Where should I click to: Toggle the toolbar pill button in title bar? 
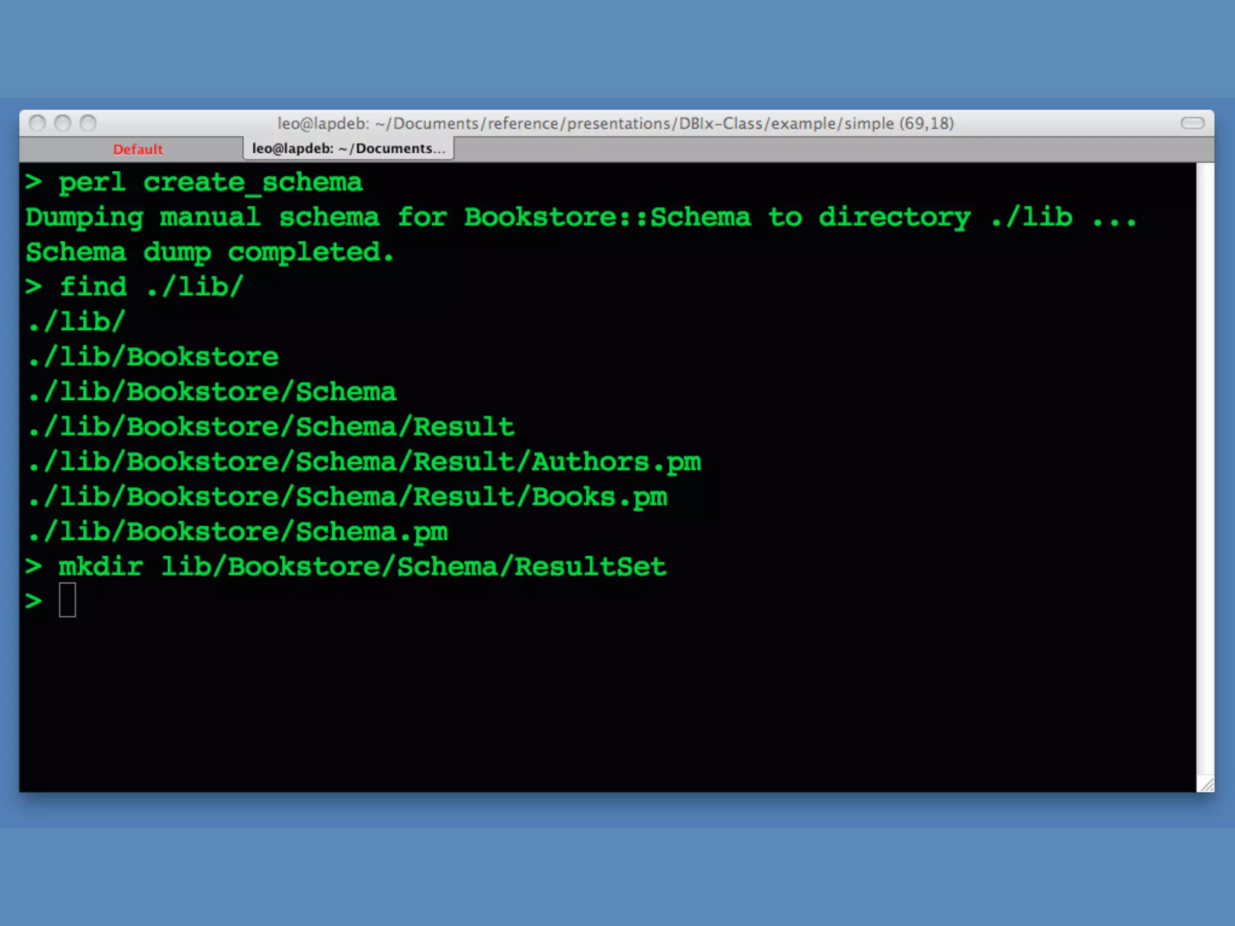(1192, 123)
